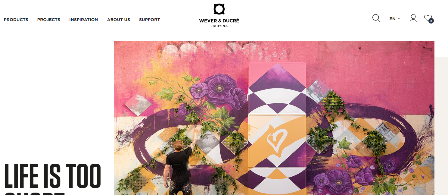The width and height of the screenshot is (448, 195).
Task: Click the wishlist counter badge showing 0
Action: (431, 21)
